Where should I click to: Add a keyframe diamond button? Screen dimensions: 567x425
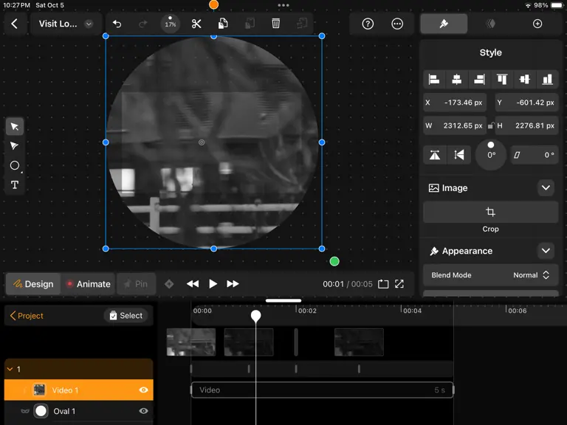coord(169,284)
